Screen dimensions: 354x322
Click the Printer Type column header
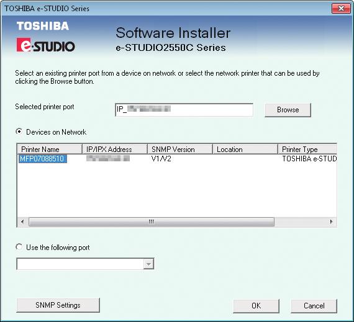(307, 150)
